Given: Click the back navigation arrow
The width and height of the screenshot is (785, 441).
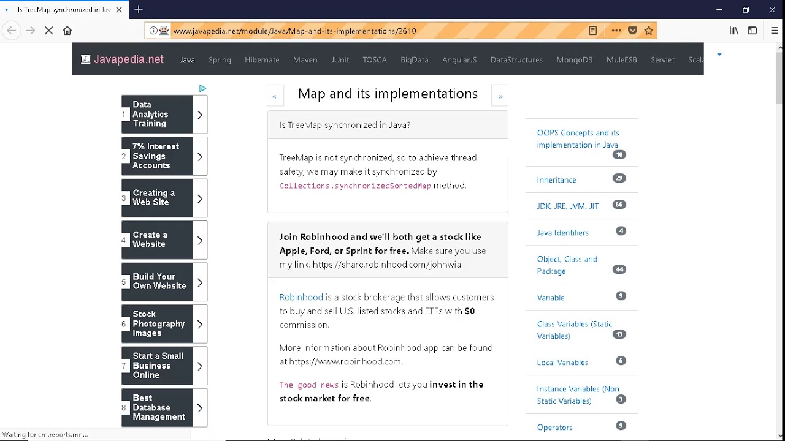Looking at the screenshot, I should point(12,31).
